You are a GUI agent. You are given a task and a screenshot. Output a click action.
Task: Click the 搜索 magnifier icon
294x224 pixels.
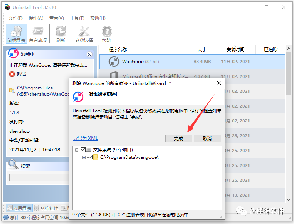click(13, 165)
